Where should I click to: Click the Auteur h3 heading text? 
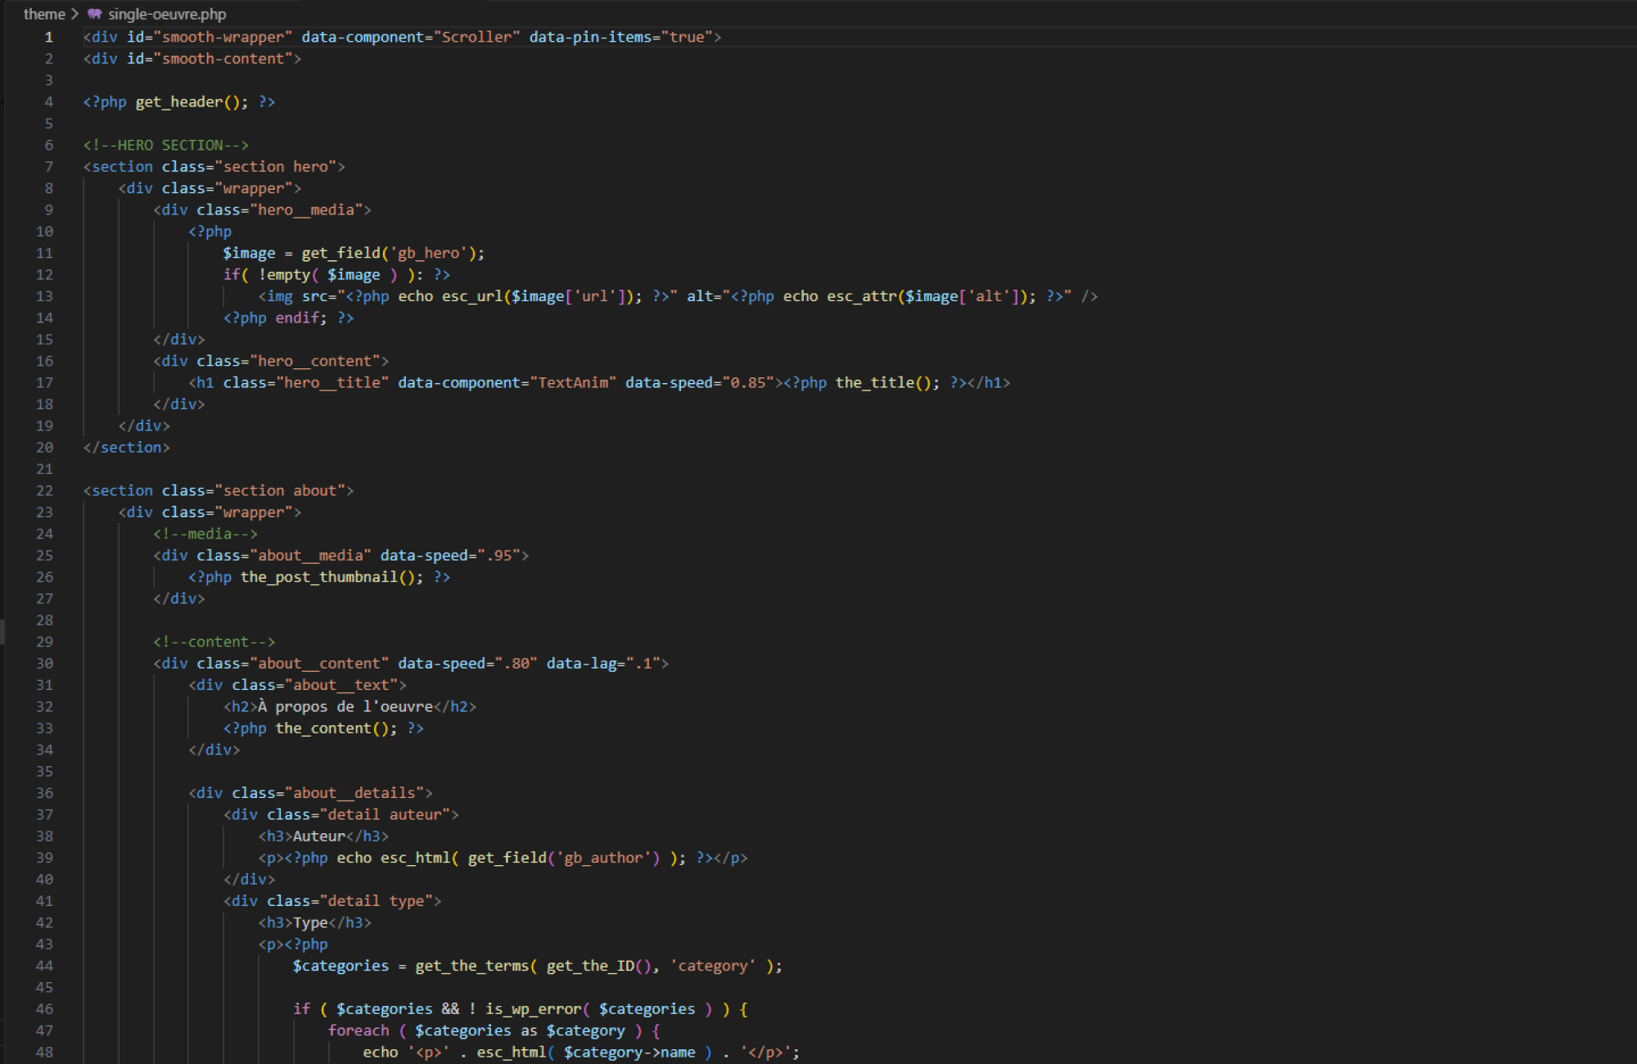tap(319, 836)
